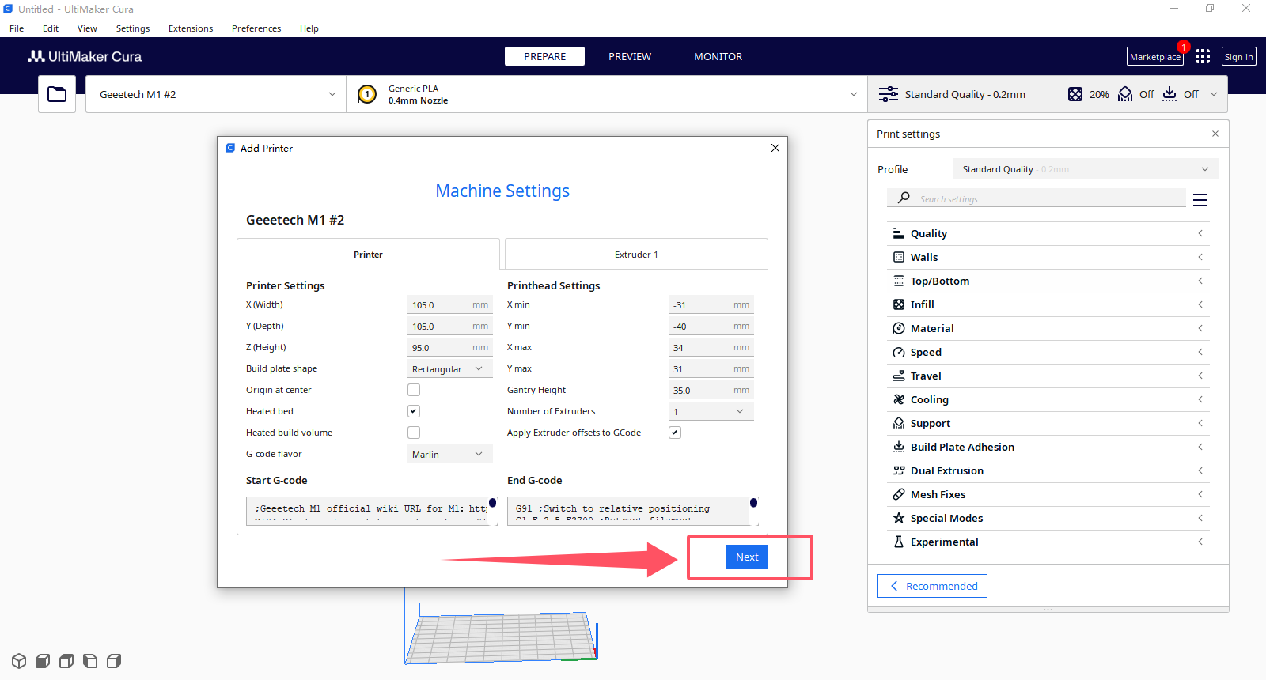1266x680 pixels.
Task: Click the X (Width) value field
Action: (x=449, y=304)
